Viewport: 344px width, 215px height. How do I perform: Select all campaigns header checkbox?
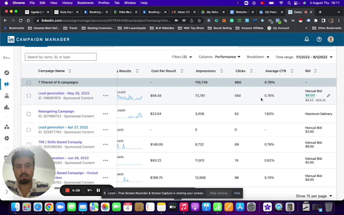pyautogui.click(x=29, y=82)
